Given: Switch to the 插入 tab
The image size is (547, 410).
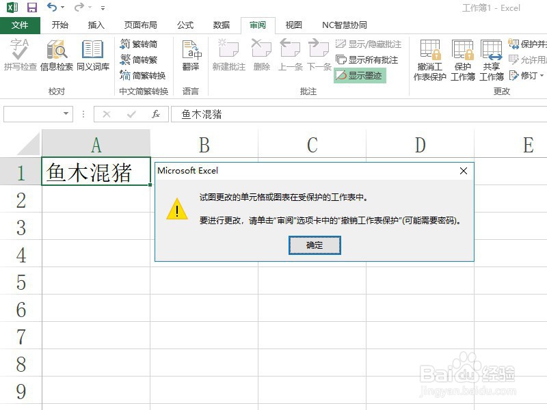Looking at the screenshot, I should click(x=96, y=25).
